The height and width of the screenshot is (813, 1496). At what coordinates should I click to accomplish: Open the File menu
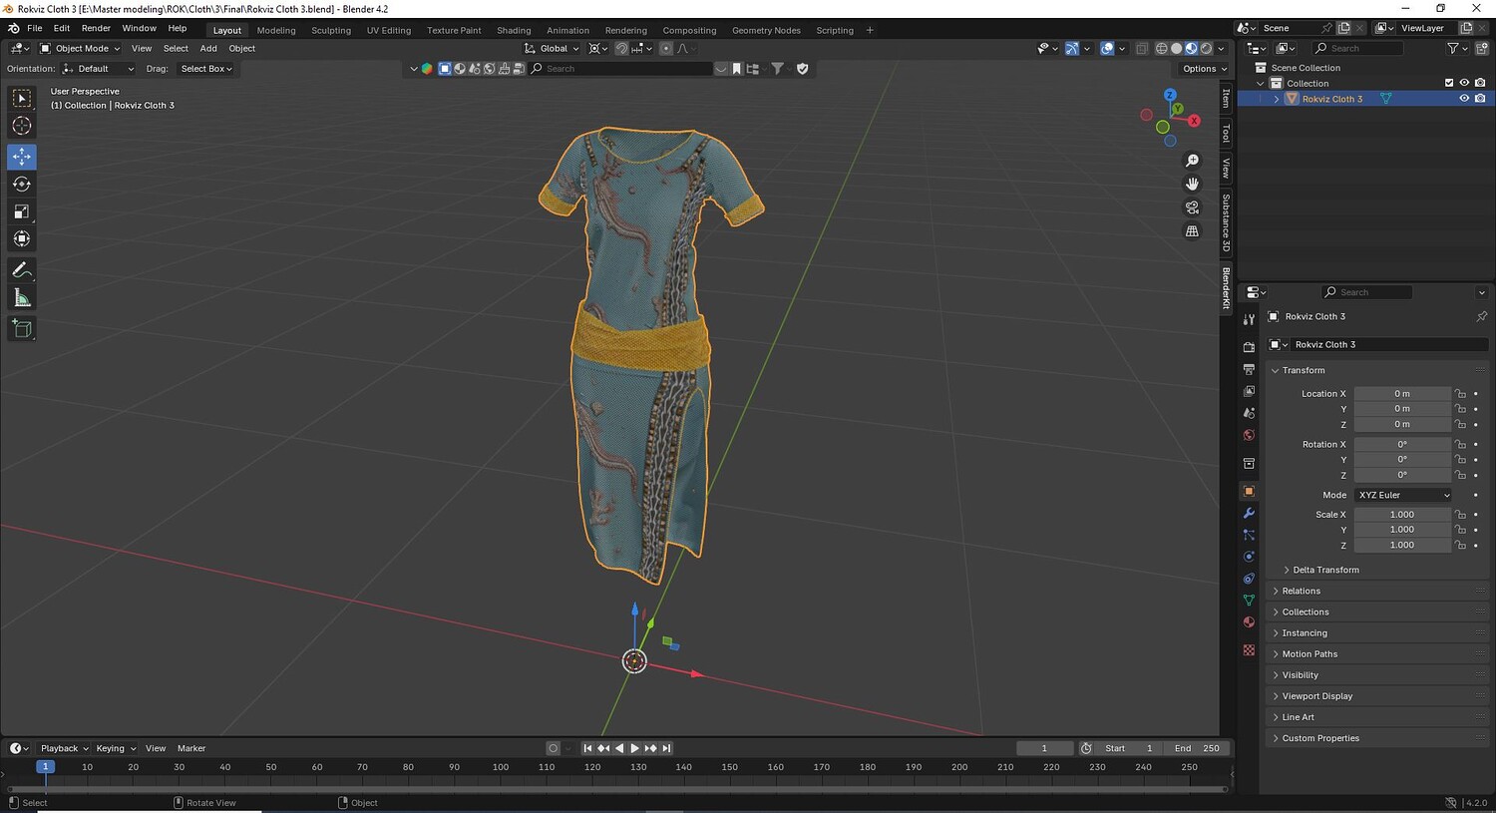point(34,28)
